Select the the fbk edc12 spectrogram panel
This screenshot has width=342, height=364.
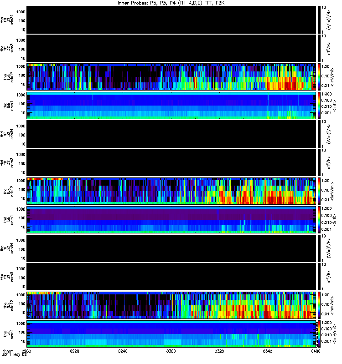pyautogui.click(x=171, y=305)
